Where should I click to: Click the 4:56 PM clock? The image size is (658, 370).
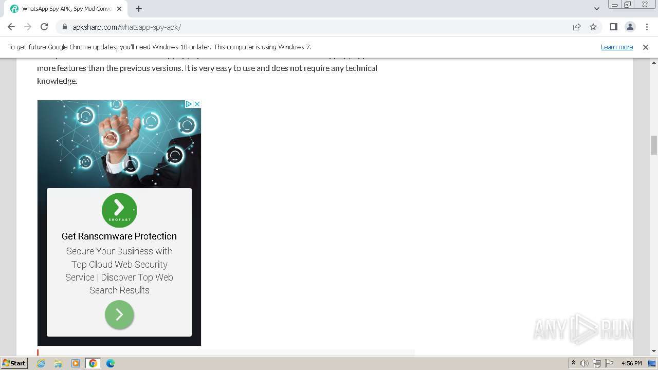[x=631, y=363]
